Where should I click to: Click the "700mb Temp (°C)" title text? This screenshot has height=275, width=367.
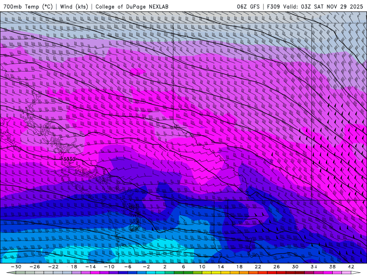28,6
